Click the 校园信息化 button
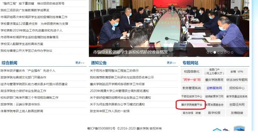 point(191,71)
